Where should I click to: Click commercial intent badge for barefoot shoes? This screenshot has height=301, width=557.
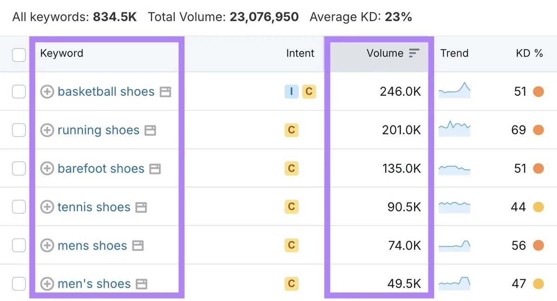pyautogui.click(x=291, y=169)
